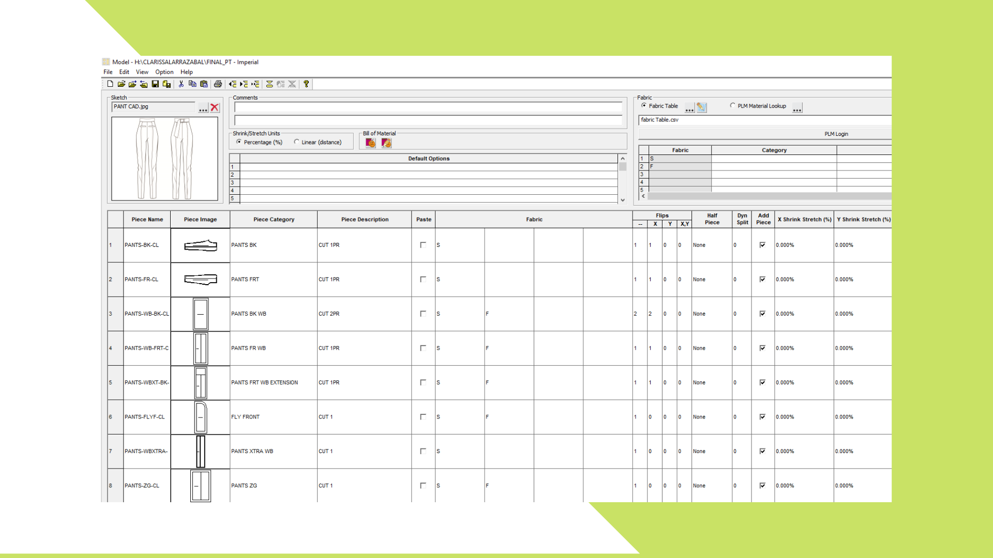Click the first Comments input field
Screen dimensions: 993x558
[x=428, y=107]
